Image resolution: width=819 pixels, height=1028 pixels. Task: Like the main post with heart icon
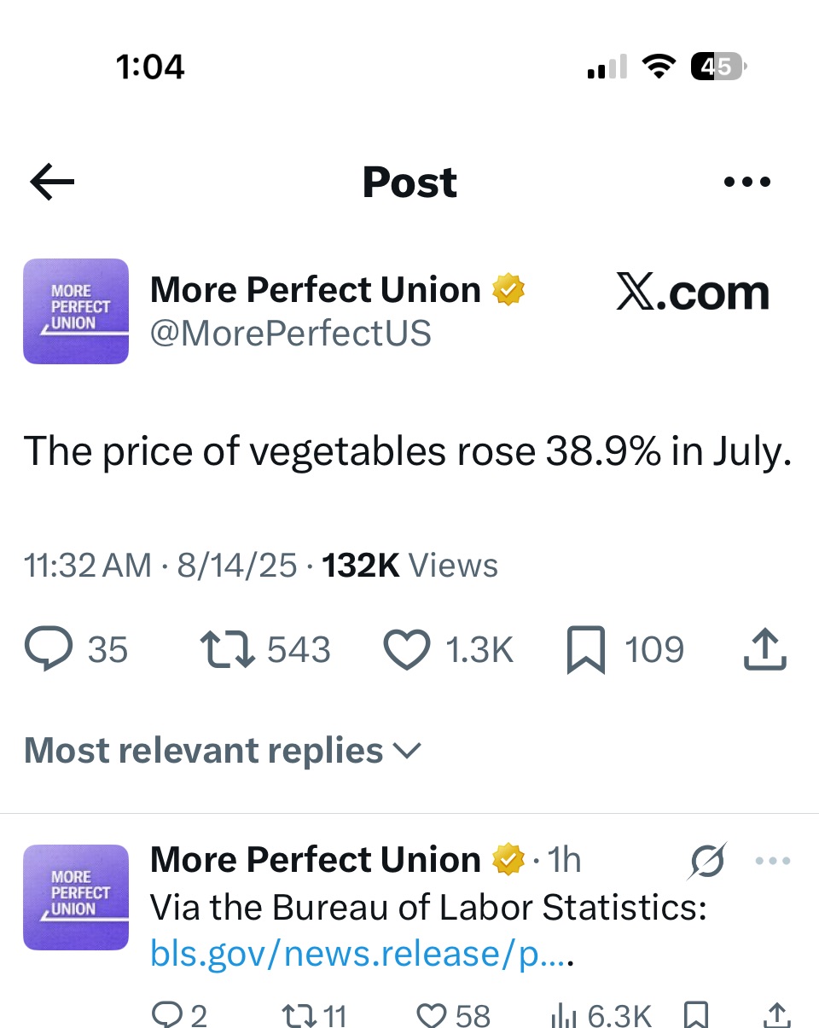[406, 650]
